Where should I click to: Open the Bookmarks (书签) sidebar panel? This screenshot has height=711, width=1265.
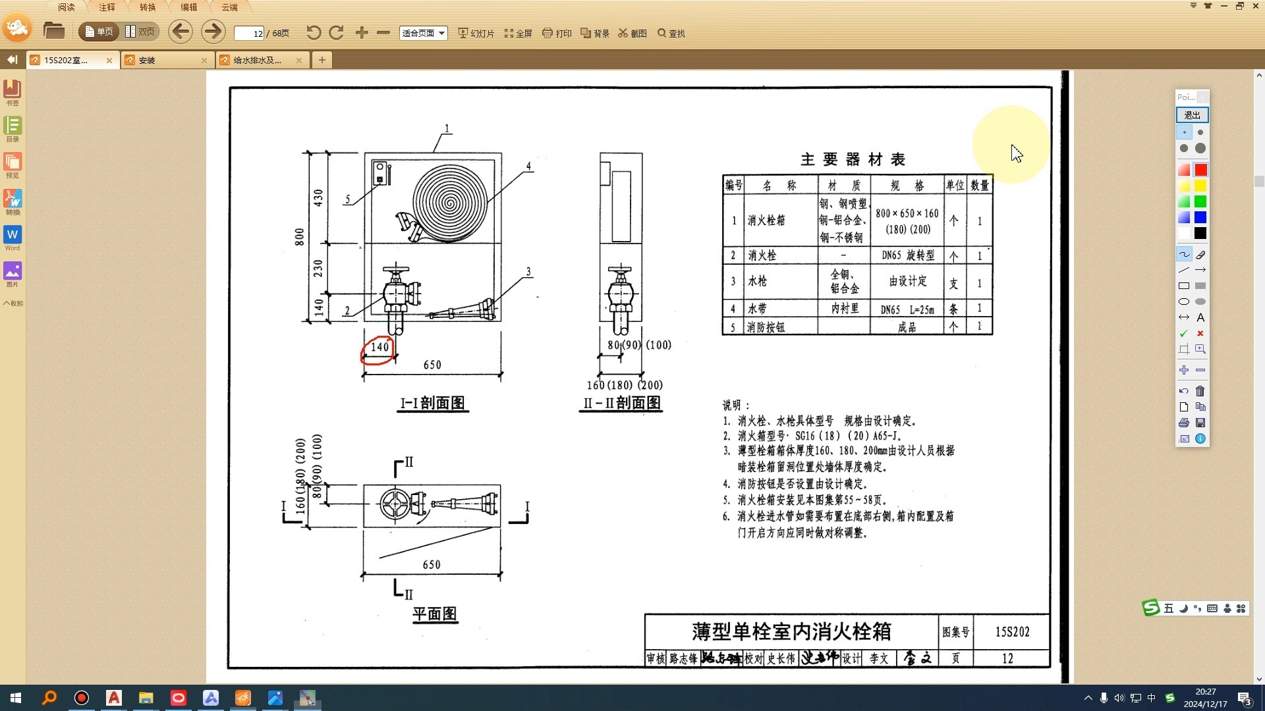coord(13,92)
